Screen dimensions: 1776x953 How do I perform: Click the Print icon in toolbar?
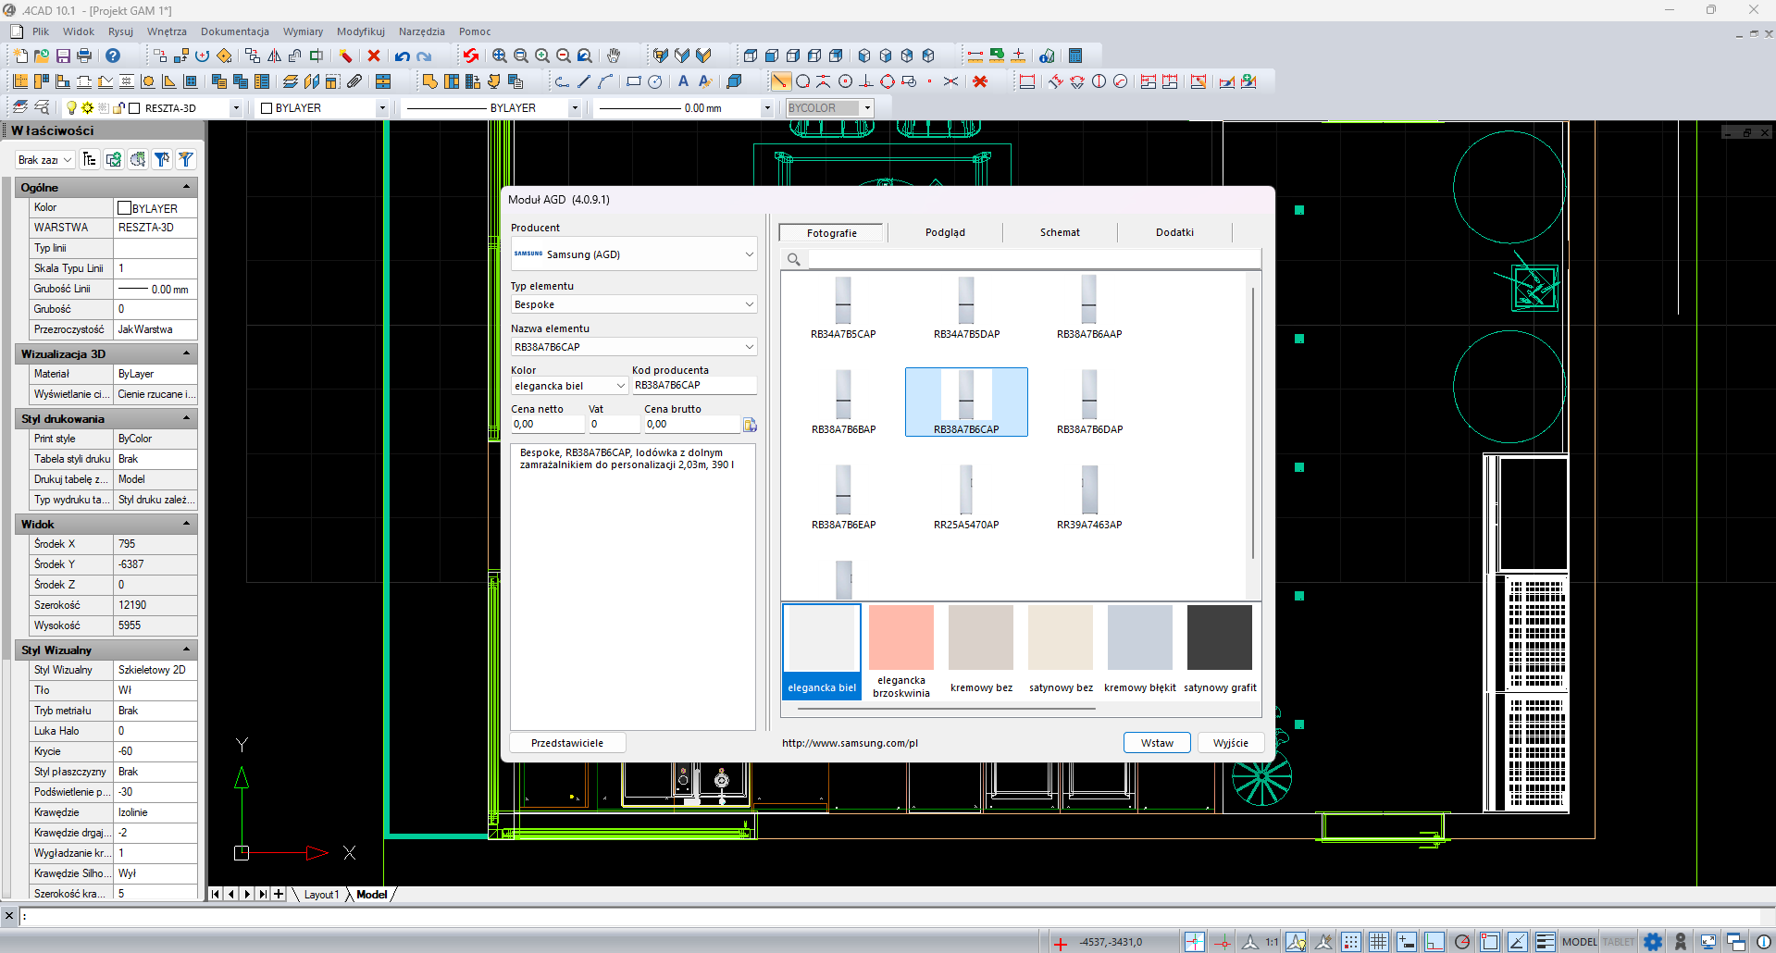coord(84,56)
